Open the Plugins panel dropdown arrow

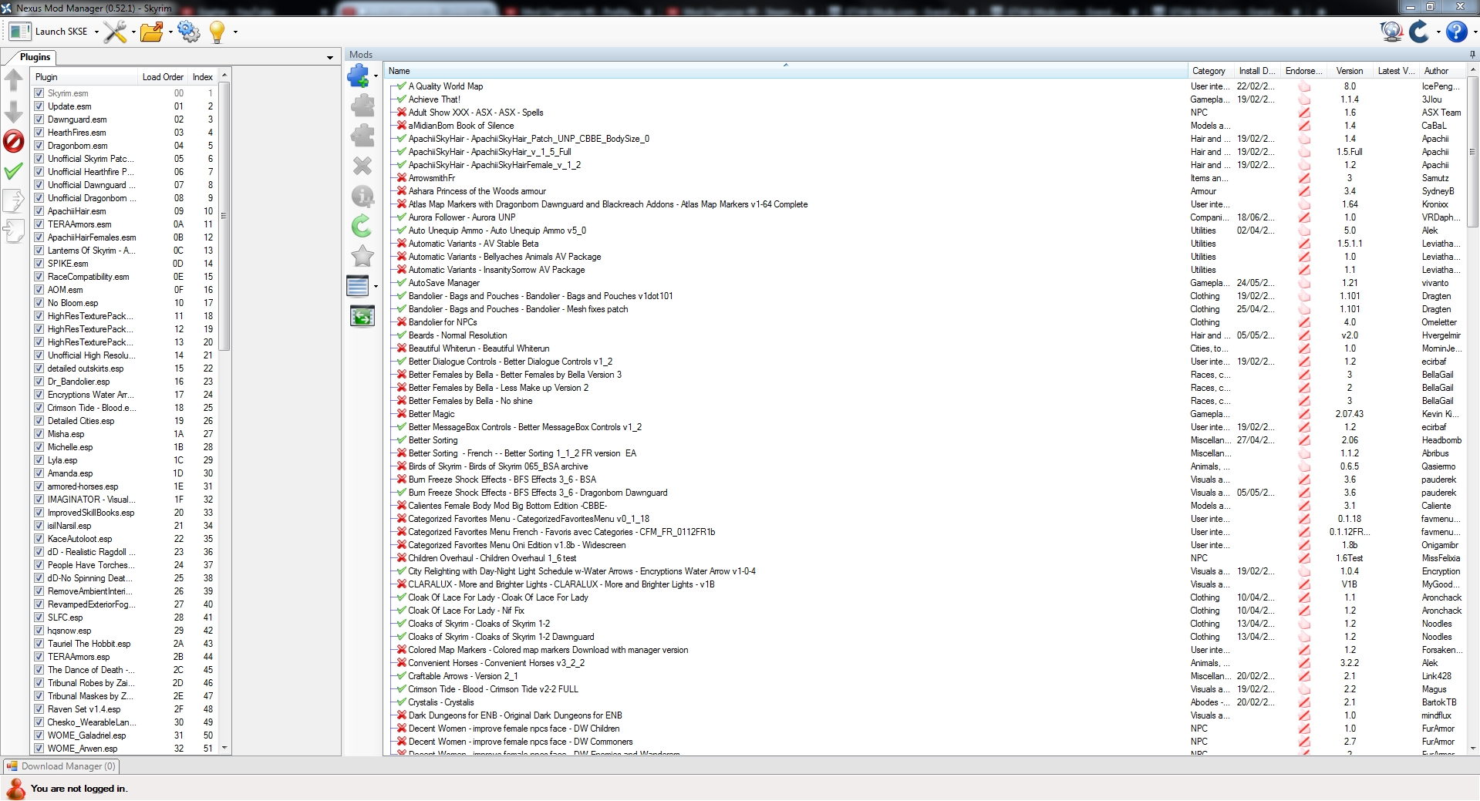(330, 58)
